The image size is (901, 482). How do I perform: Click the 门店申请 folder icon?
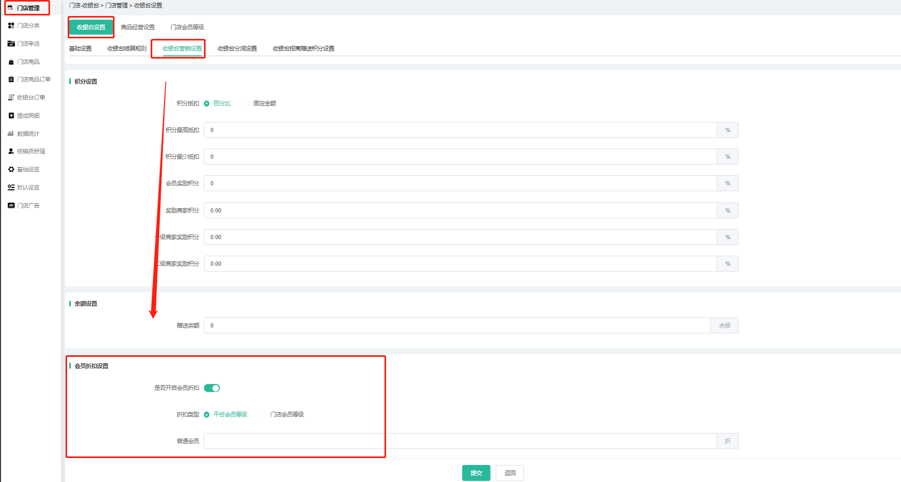11,44
